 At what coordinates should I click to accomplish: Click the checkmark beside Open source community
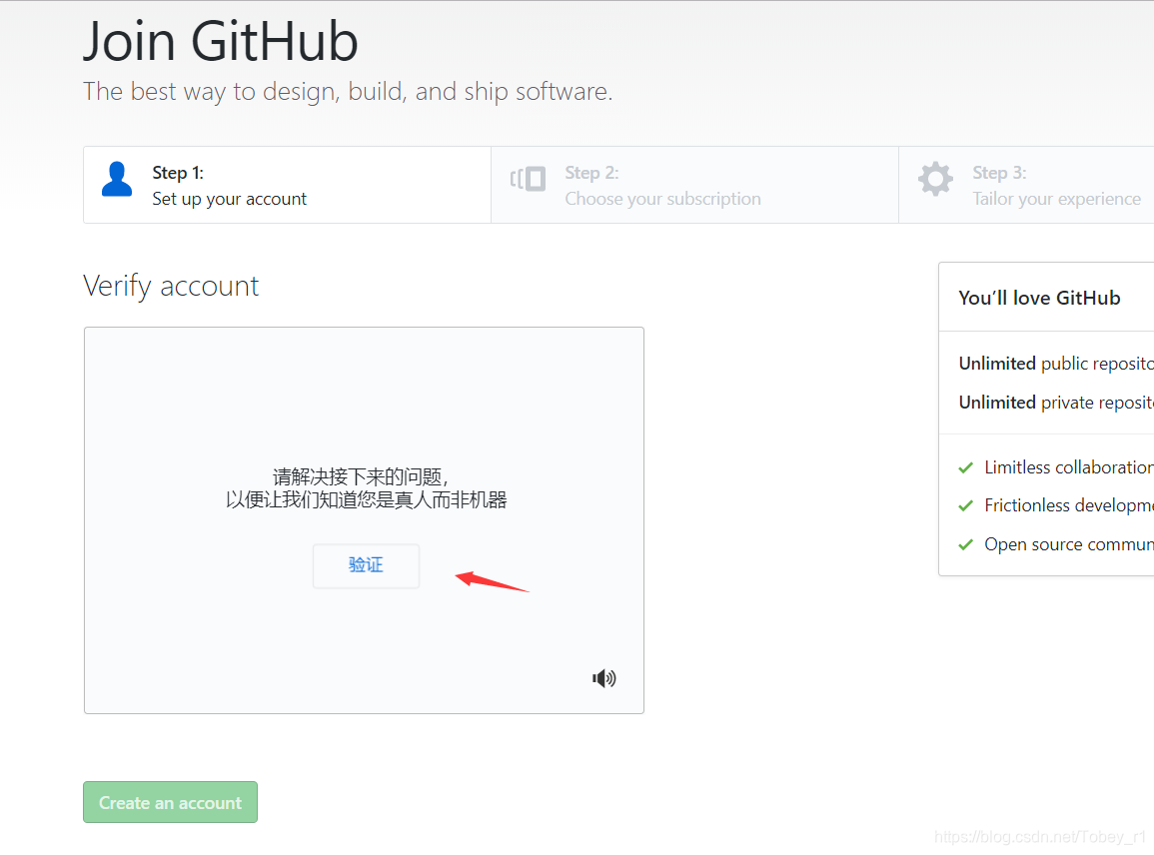[965, 545]
